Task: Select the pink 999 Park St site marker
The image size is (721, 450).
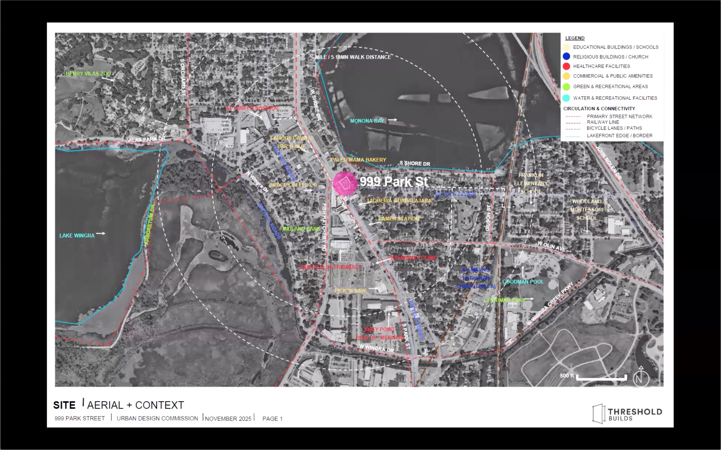Action: [x=345, y=183]
